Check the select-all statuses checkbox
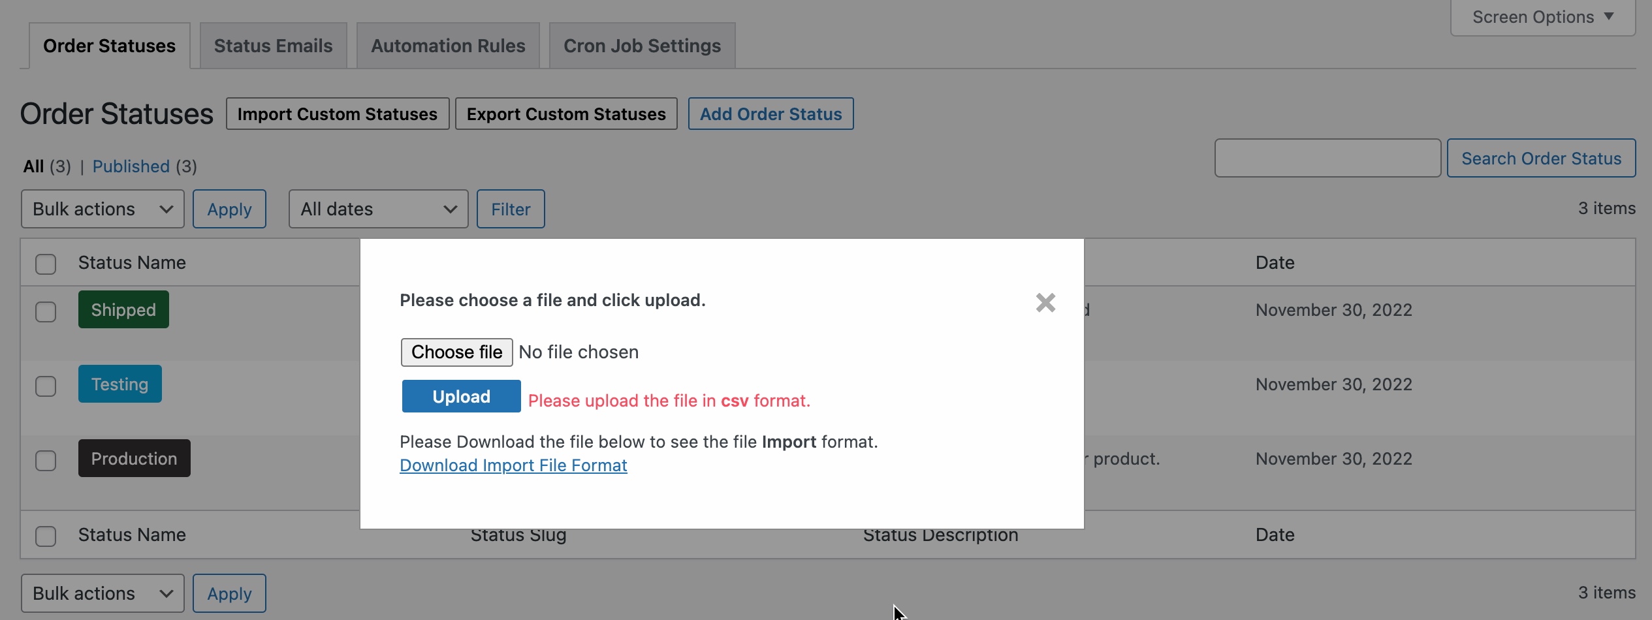 pyautogui.click(x=46, y=264)
